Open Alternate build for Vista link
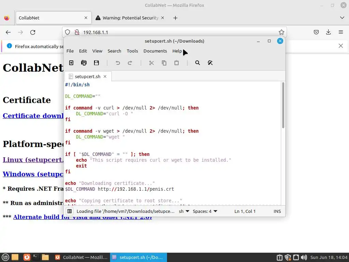The width and height of the screenshot is (349, 262). [x=82, y=217]
